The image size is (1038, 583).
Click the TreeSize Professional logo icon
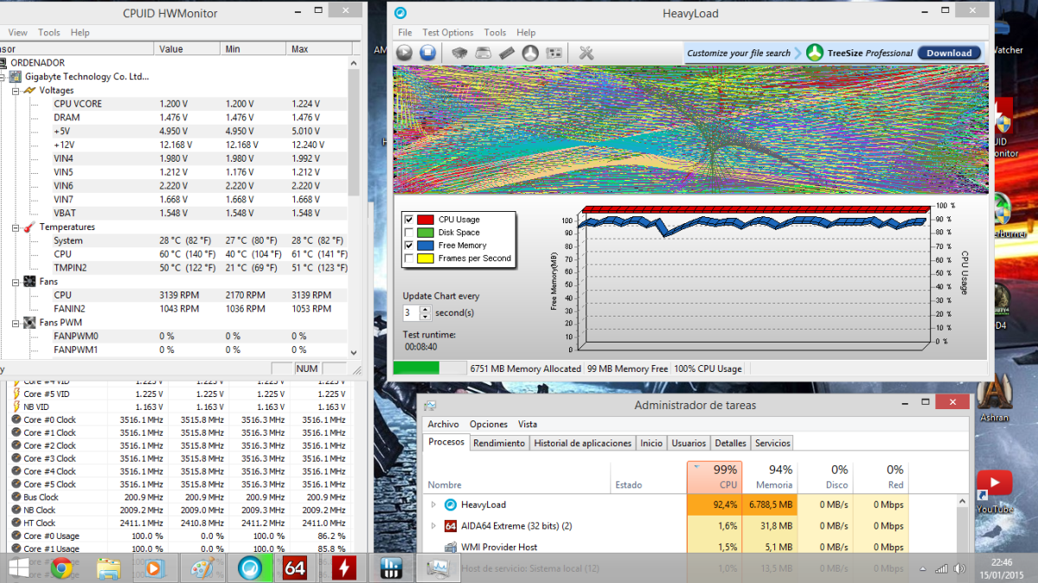tap(815, 53)
